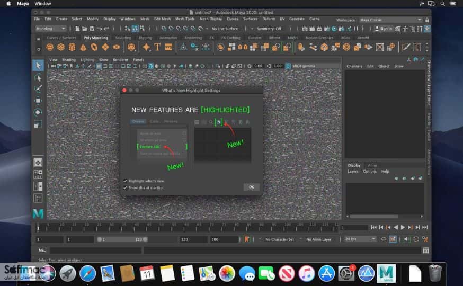This screenshot has width=463, height=286.
Task: Click the play forwards button
Action: [403, 227]
